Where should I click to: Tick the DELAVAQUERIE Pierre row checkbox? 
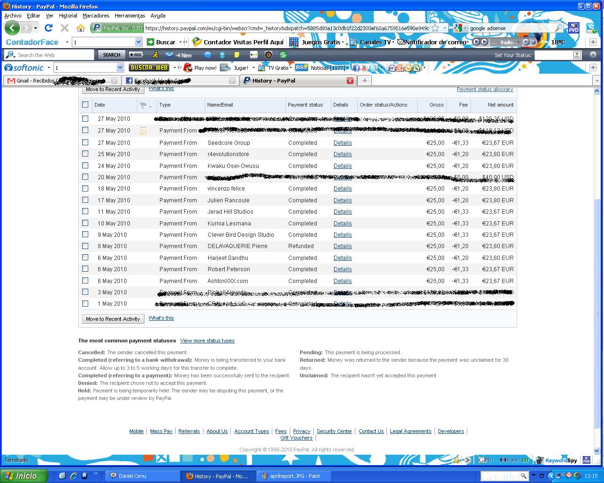[x=85, y=246]
